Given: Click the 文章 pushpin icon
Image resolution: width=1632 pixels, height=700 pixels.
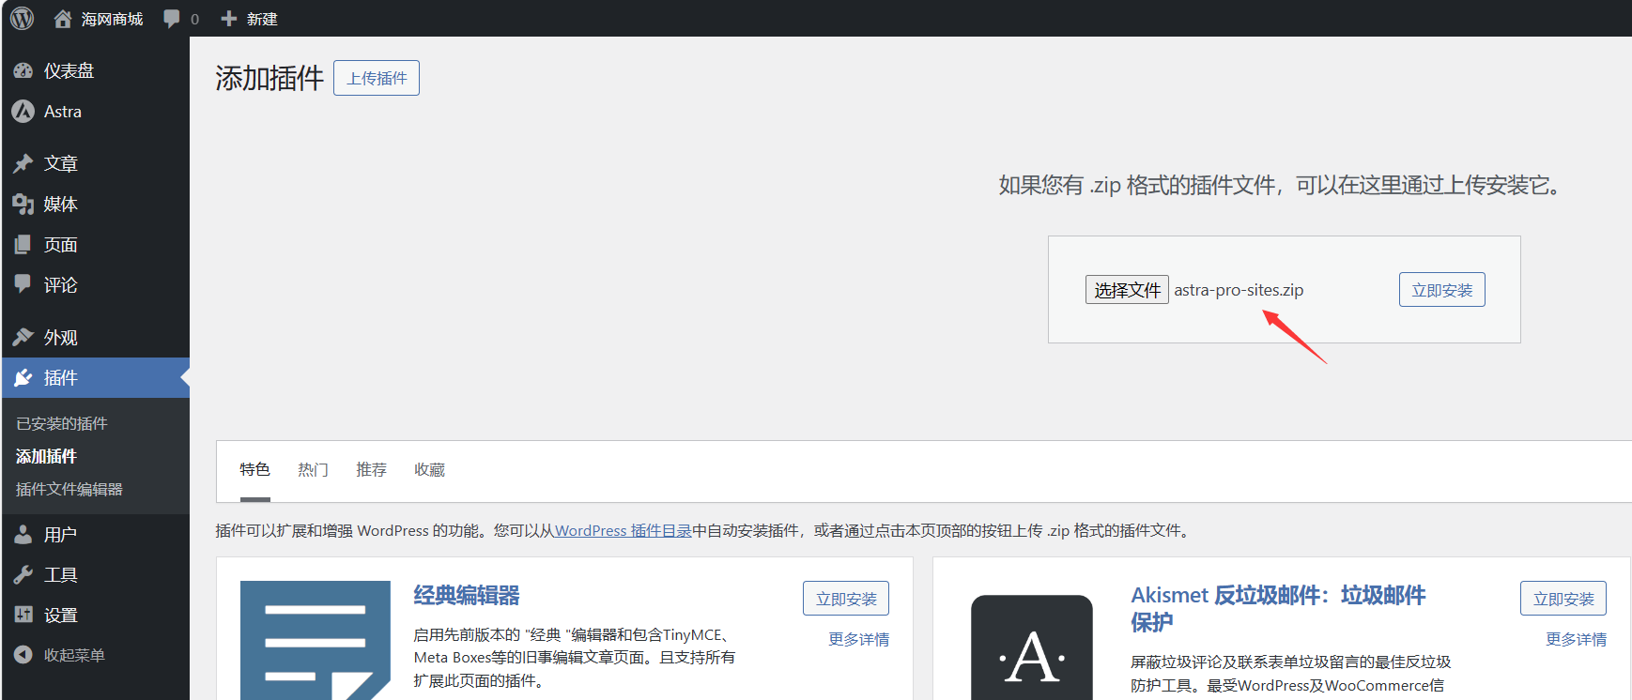Looking at the screenshot, I should tap(23, 163).
